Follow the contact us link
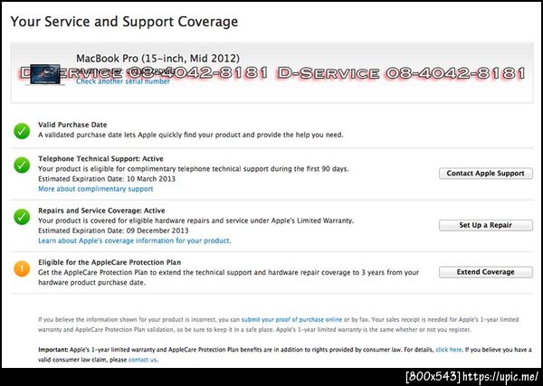The height and width of the screenshot is (386, 543). (x=143, y=360)
